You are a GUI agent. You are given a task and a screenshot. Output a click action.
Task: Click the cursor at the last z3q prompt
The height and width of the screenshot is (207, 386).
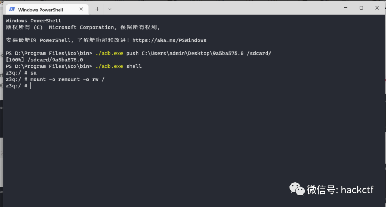31,86
